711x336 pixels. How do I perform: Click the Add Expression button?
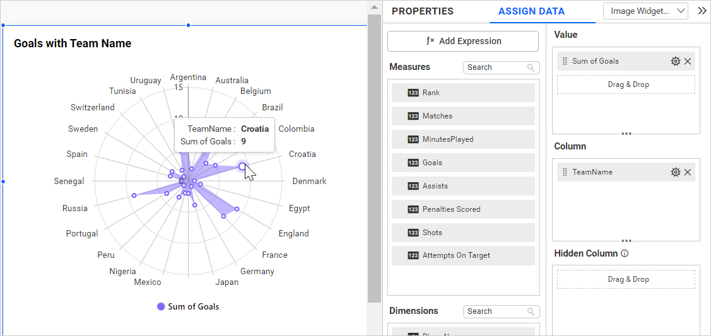point(463,41)
